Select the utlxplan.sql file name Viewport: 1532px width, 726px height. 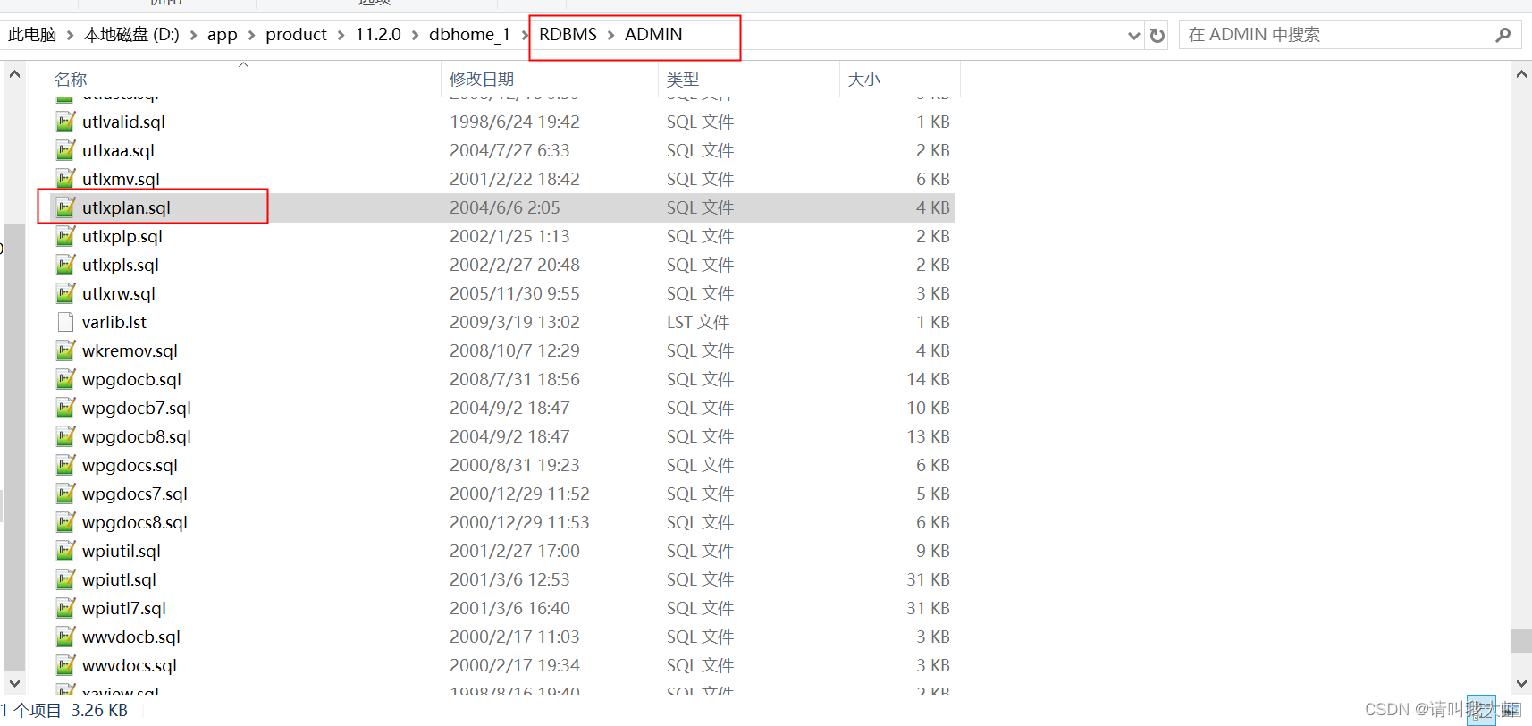[x=126, y=207]
